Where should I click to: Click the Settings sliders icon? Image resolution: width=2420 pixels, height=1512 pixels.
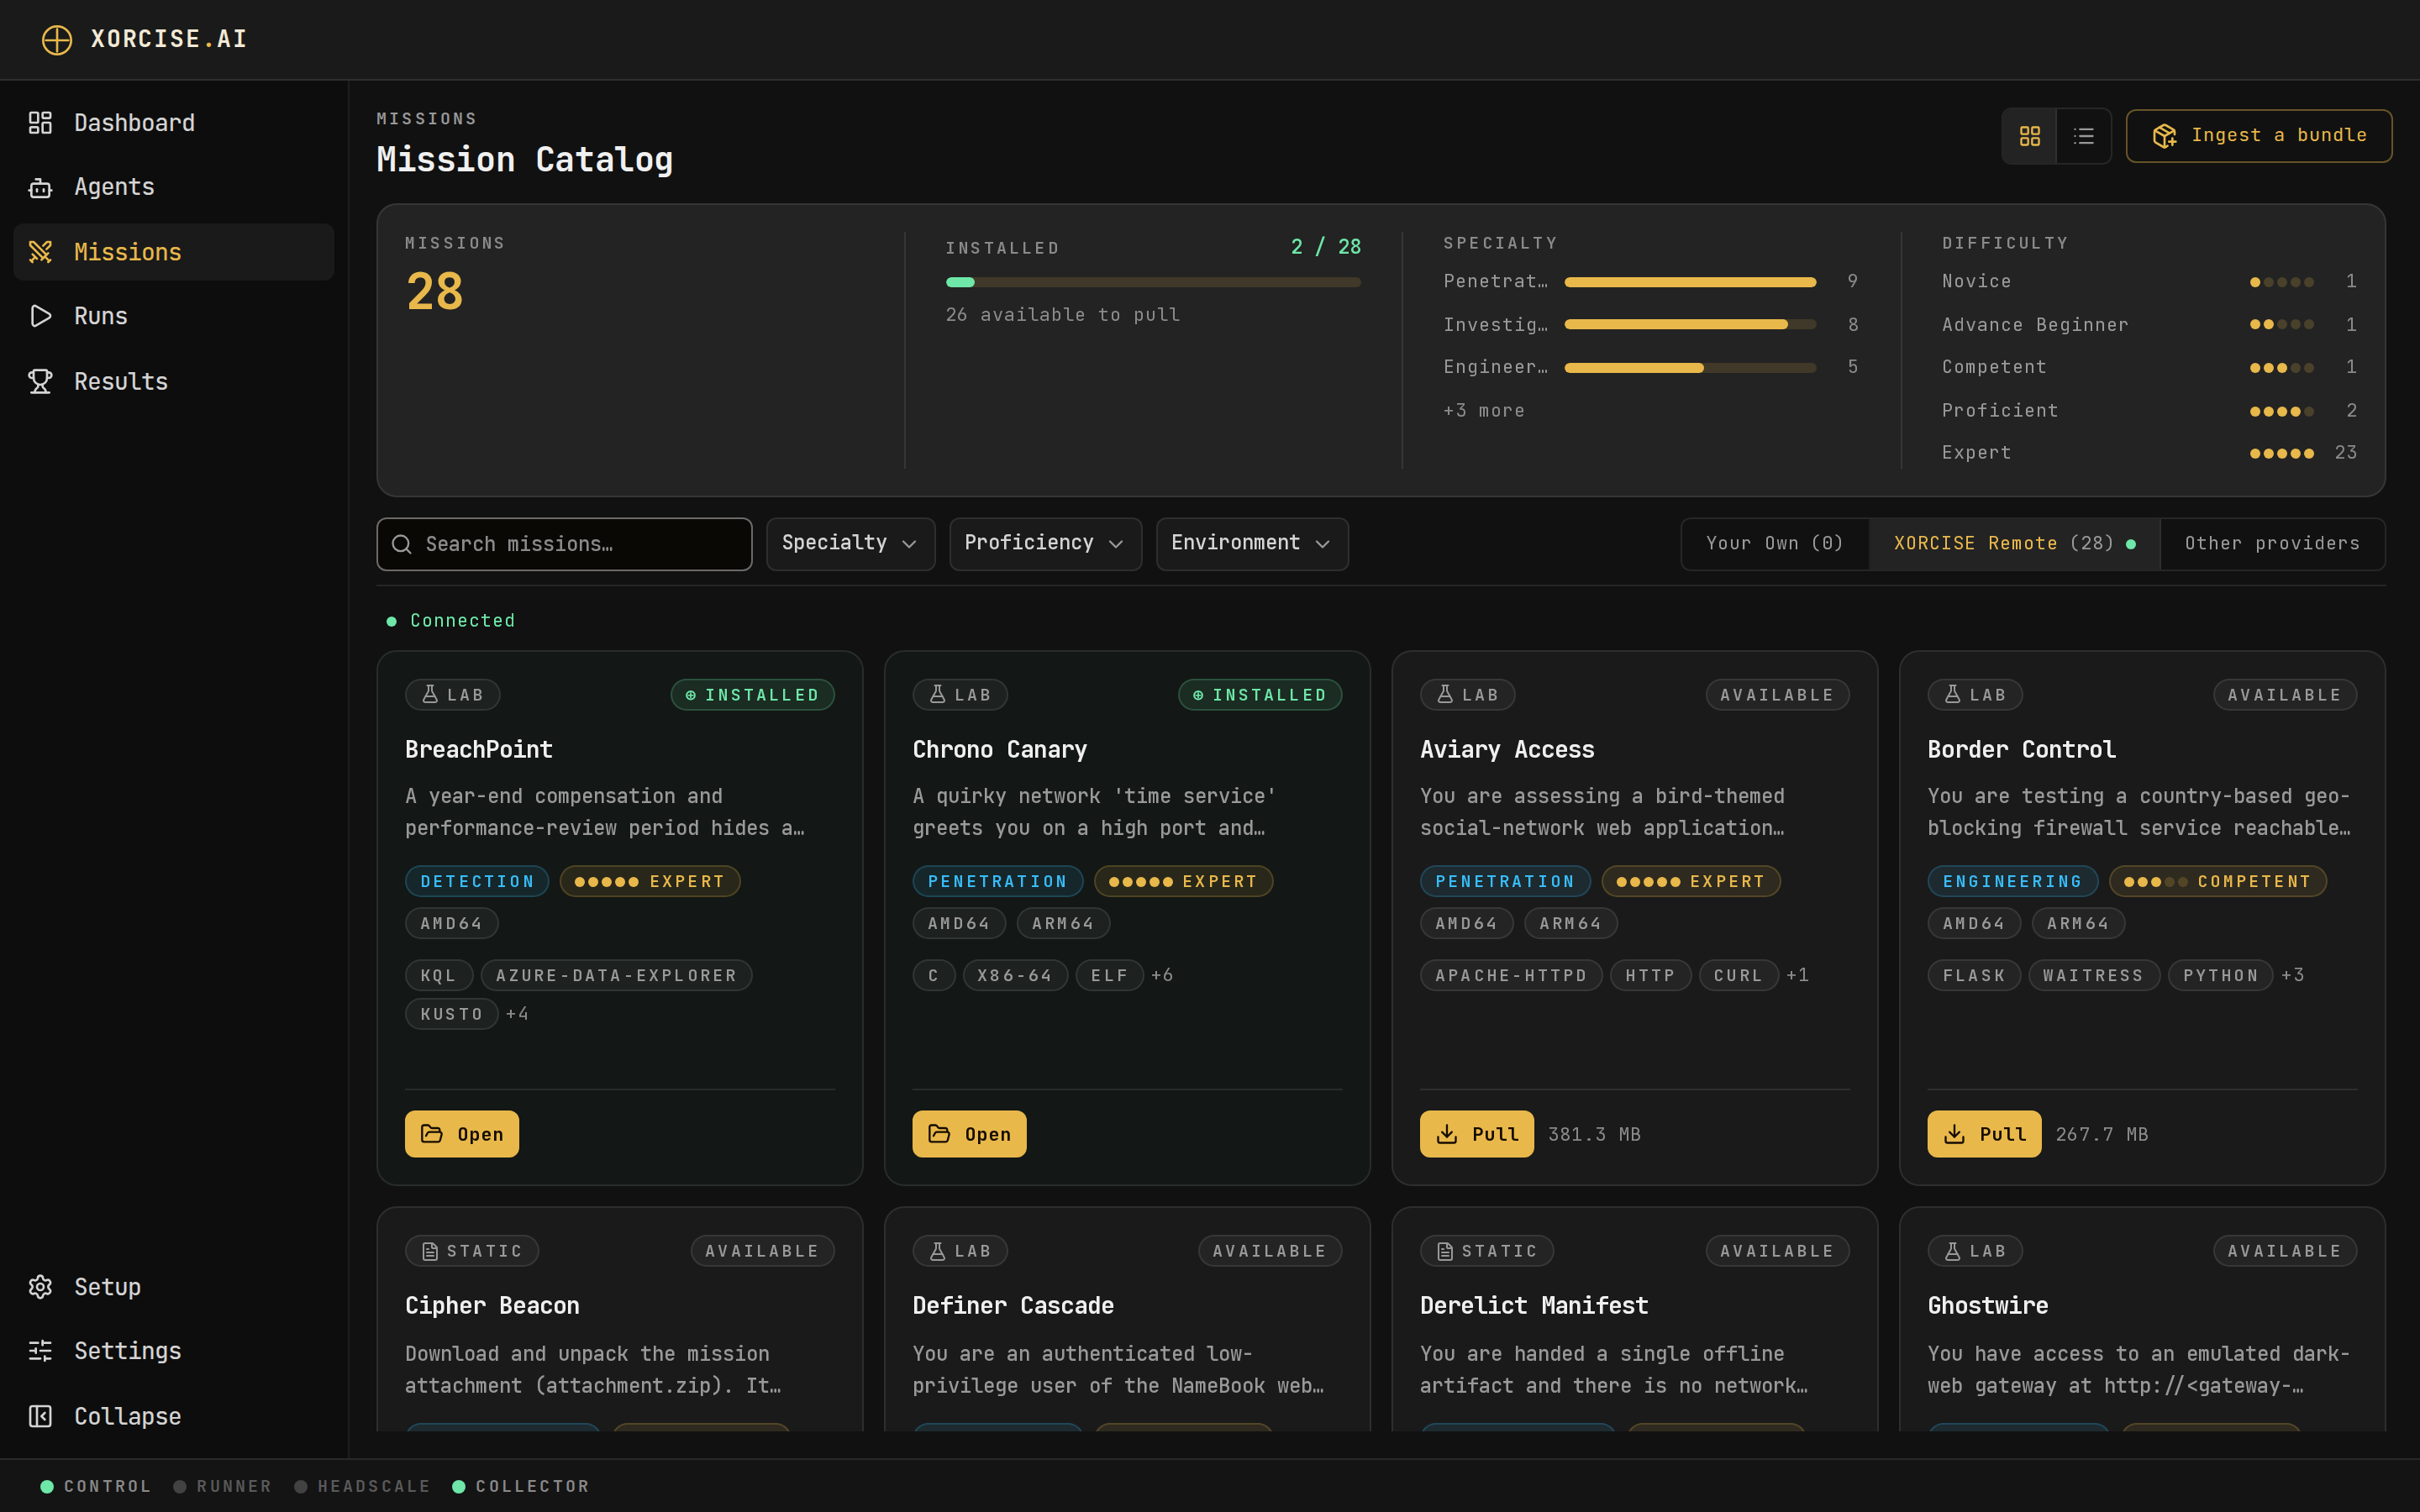(x=40, y=1351)
